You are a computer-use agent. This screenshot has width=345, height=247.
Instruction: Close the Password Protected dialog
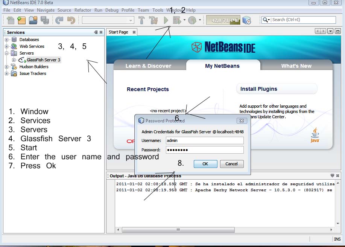[x=242, y=120]
